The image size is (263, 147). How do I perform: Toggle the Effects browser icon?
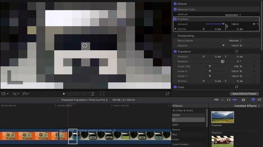(253, 100)
